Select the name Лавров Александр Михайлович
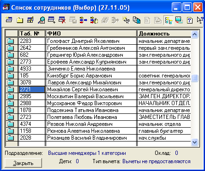 point(84,83)
